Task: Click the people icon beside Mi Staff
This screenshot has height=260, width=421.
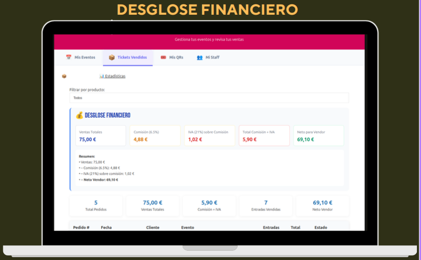Action: (x=200, y=57)
